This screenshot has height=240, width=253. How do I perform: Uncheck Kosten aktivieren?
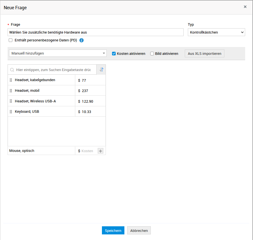[x=114, y=53]
